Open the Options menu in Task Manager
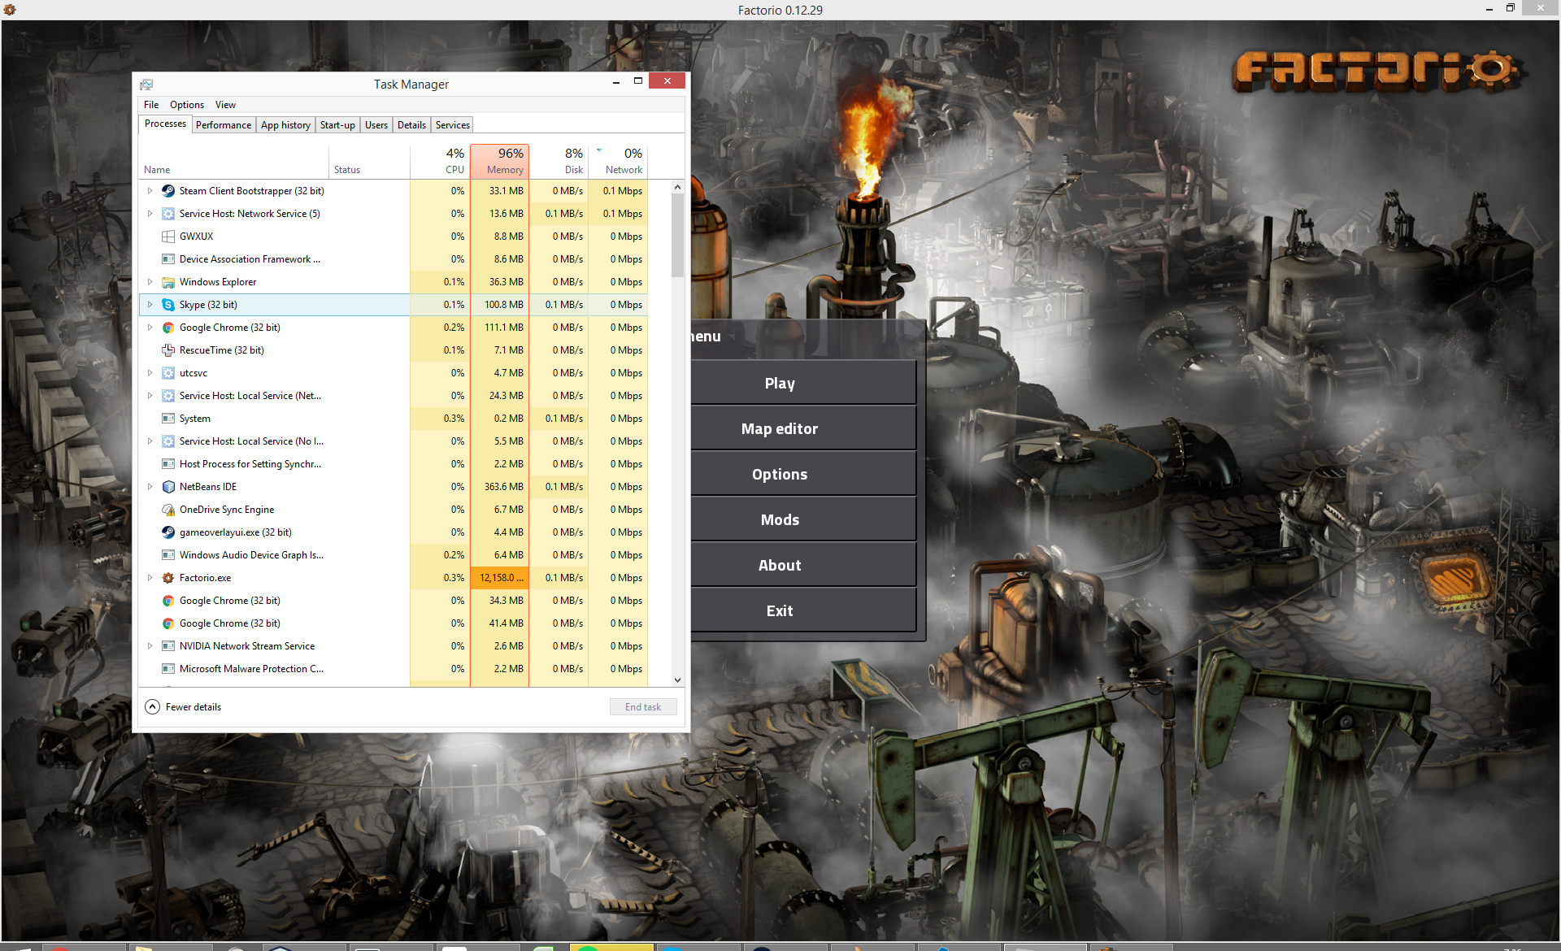Image resolution: width=1561 pixels, height=951 pixels. click(187, 105)
